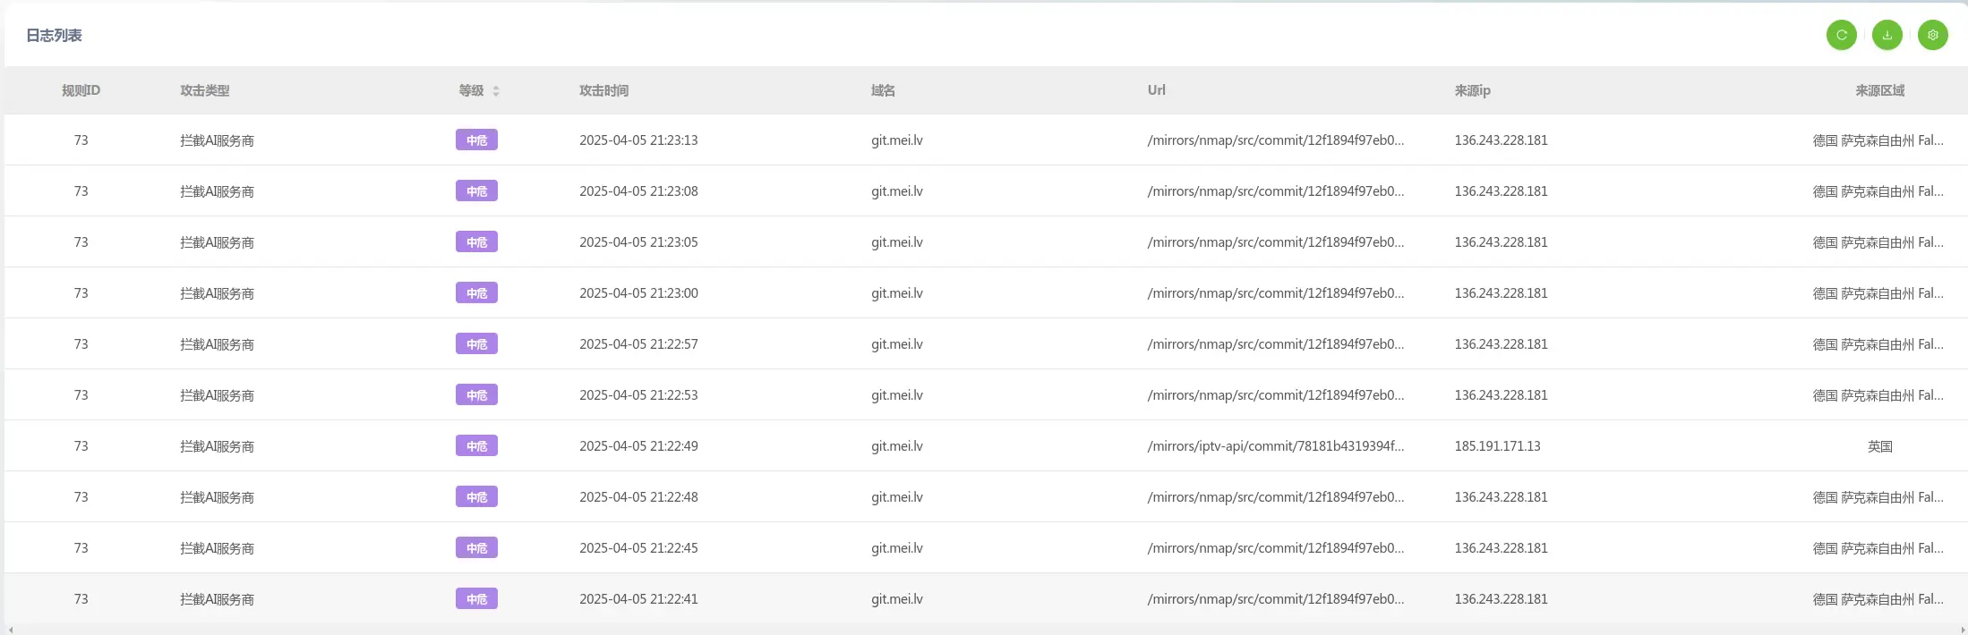Toggle sort arrows on 等级 column

[496, 91]
